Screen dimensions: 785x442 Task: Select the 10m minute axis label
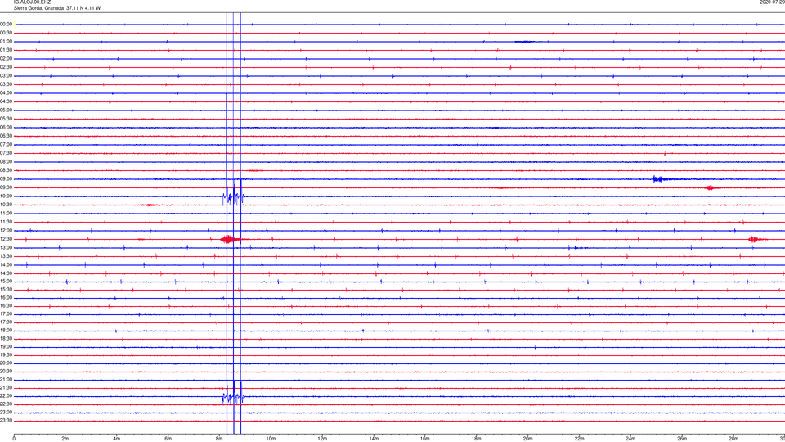click(271, 439)
